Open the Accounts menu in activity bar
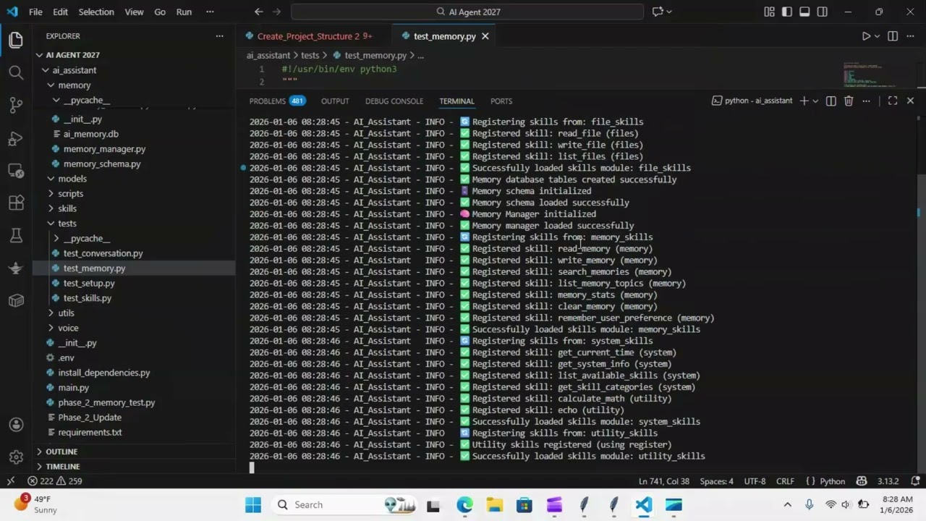 pyautogui.click(x=16, y=425)
